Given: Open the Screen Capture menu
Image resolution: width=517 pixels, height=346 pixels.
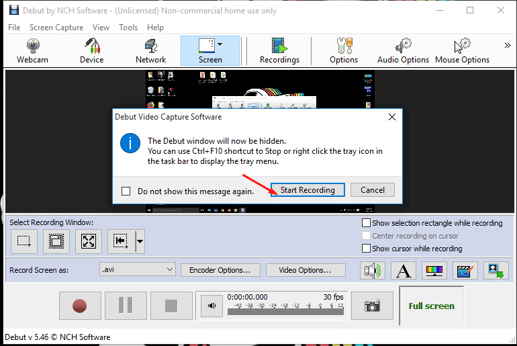Looking at the screenshot, I should tap(56, 28).
